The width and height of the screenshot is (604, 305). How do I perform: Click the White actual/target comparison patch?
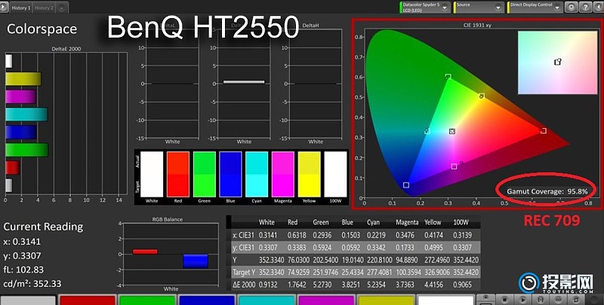click(152, 175)
